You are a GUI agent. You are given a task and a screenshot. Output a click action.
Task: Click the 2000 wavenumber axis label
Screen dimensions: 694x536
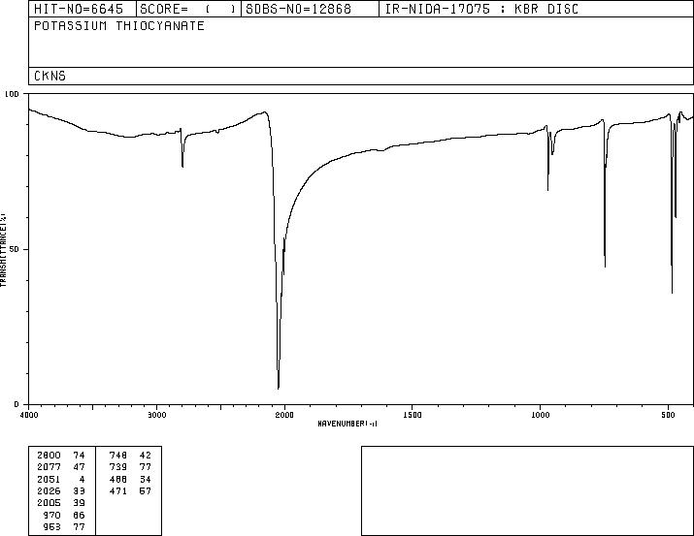pyautogui.click(x=284, y=415)
